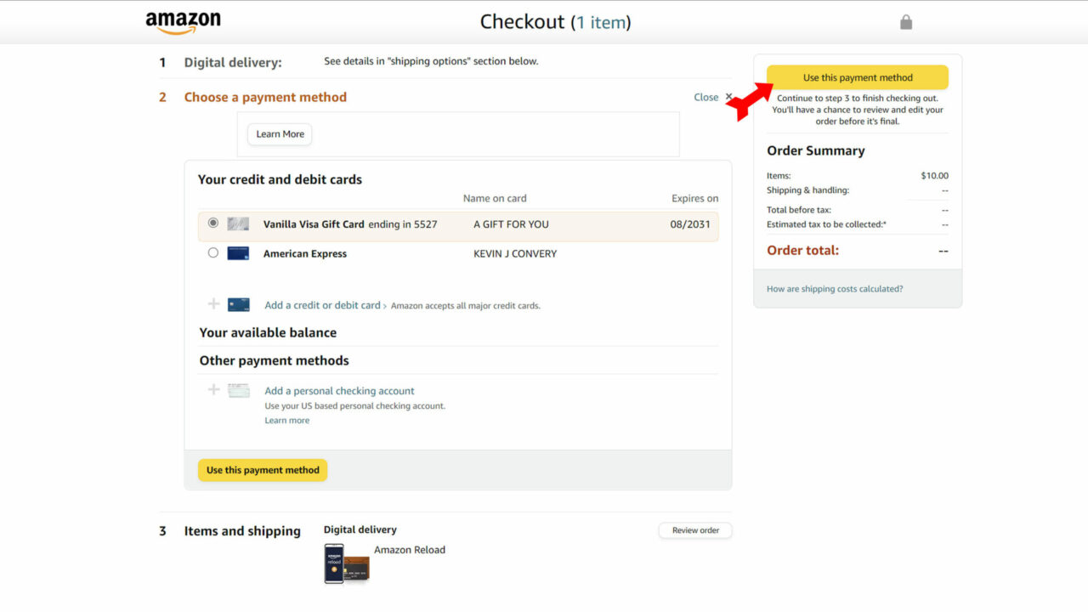
Task: Click the blue credit card icon
Action: click(x=239, y=304)
